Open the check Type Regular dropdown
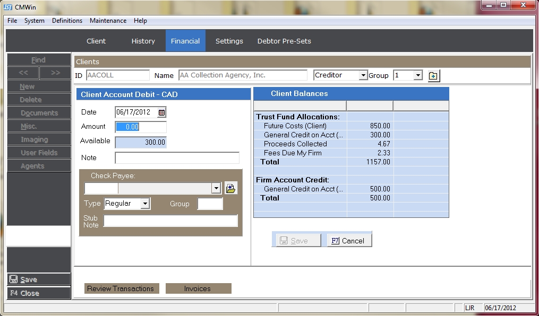 [146, 204]
